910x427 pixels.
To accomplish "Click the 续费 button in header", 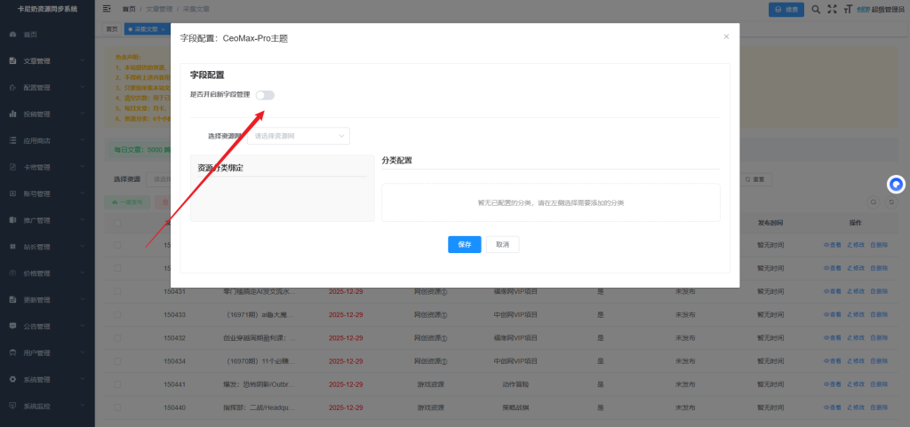I will (786, 9).
